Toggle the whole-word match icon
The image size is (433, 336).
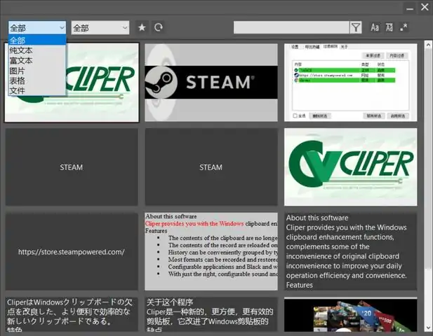pos(389,27)
